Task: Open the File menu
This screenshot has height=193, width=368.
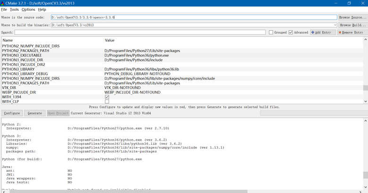Action: pyautogui.click(x=4, y=9)
